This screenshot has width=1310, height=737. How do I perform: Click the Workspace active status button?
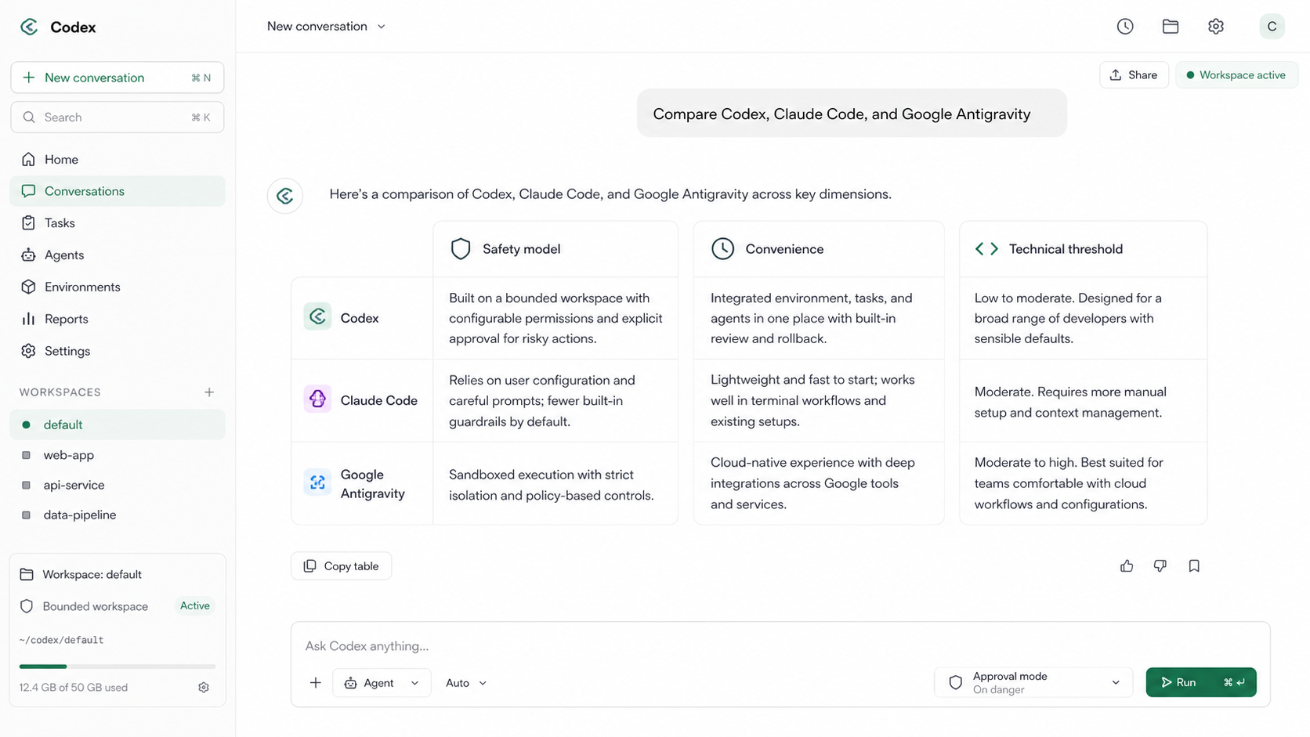coord(1236,75)
